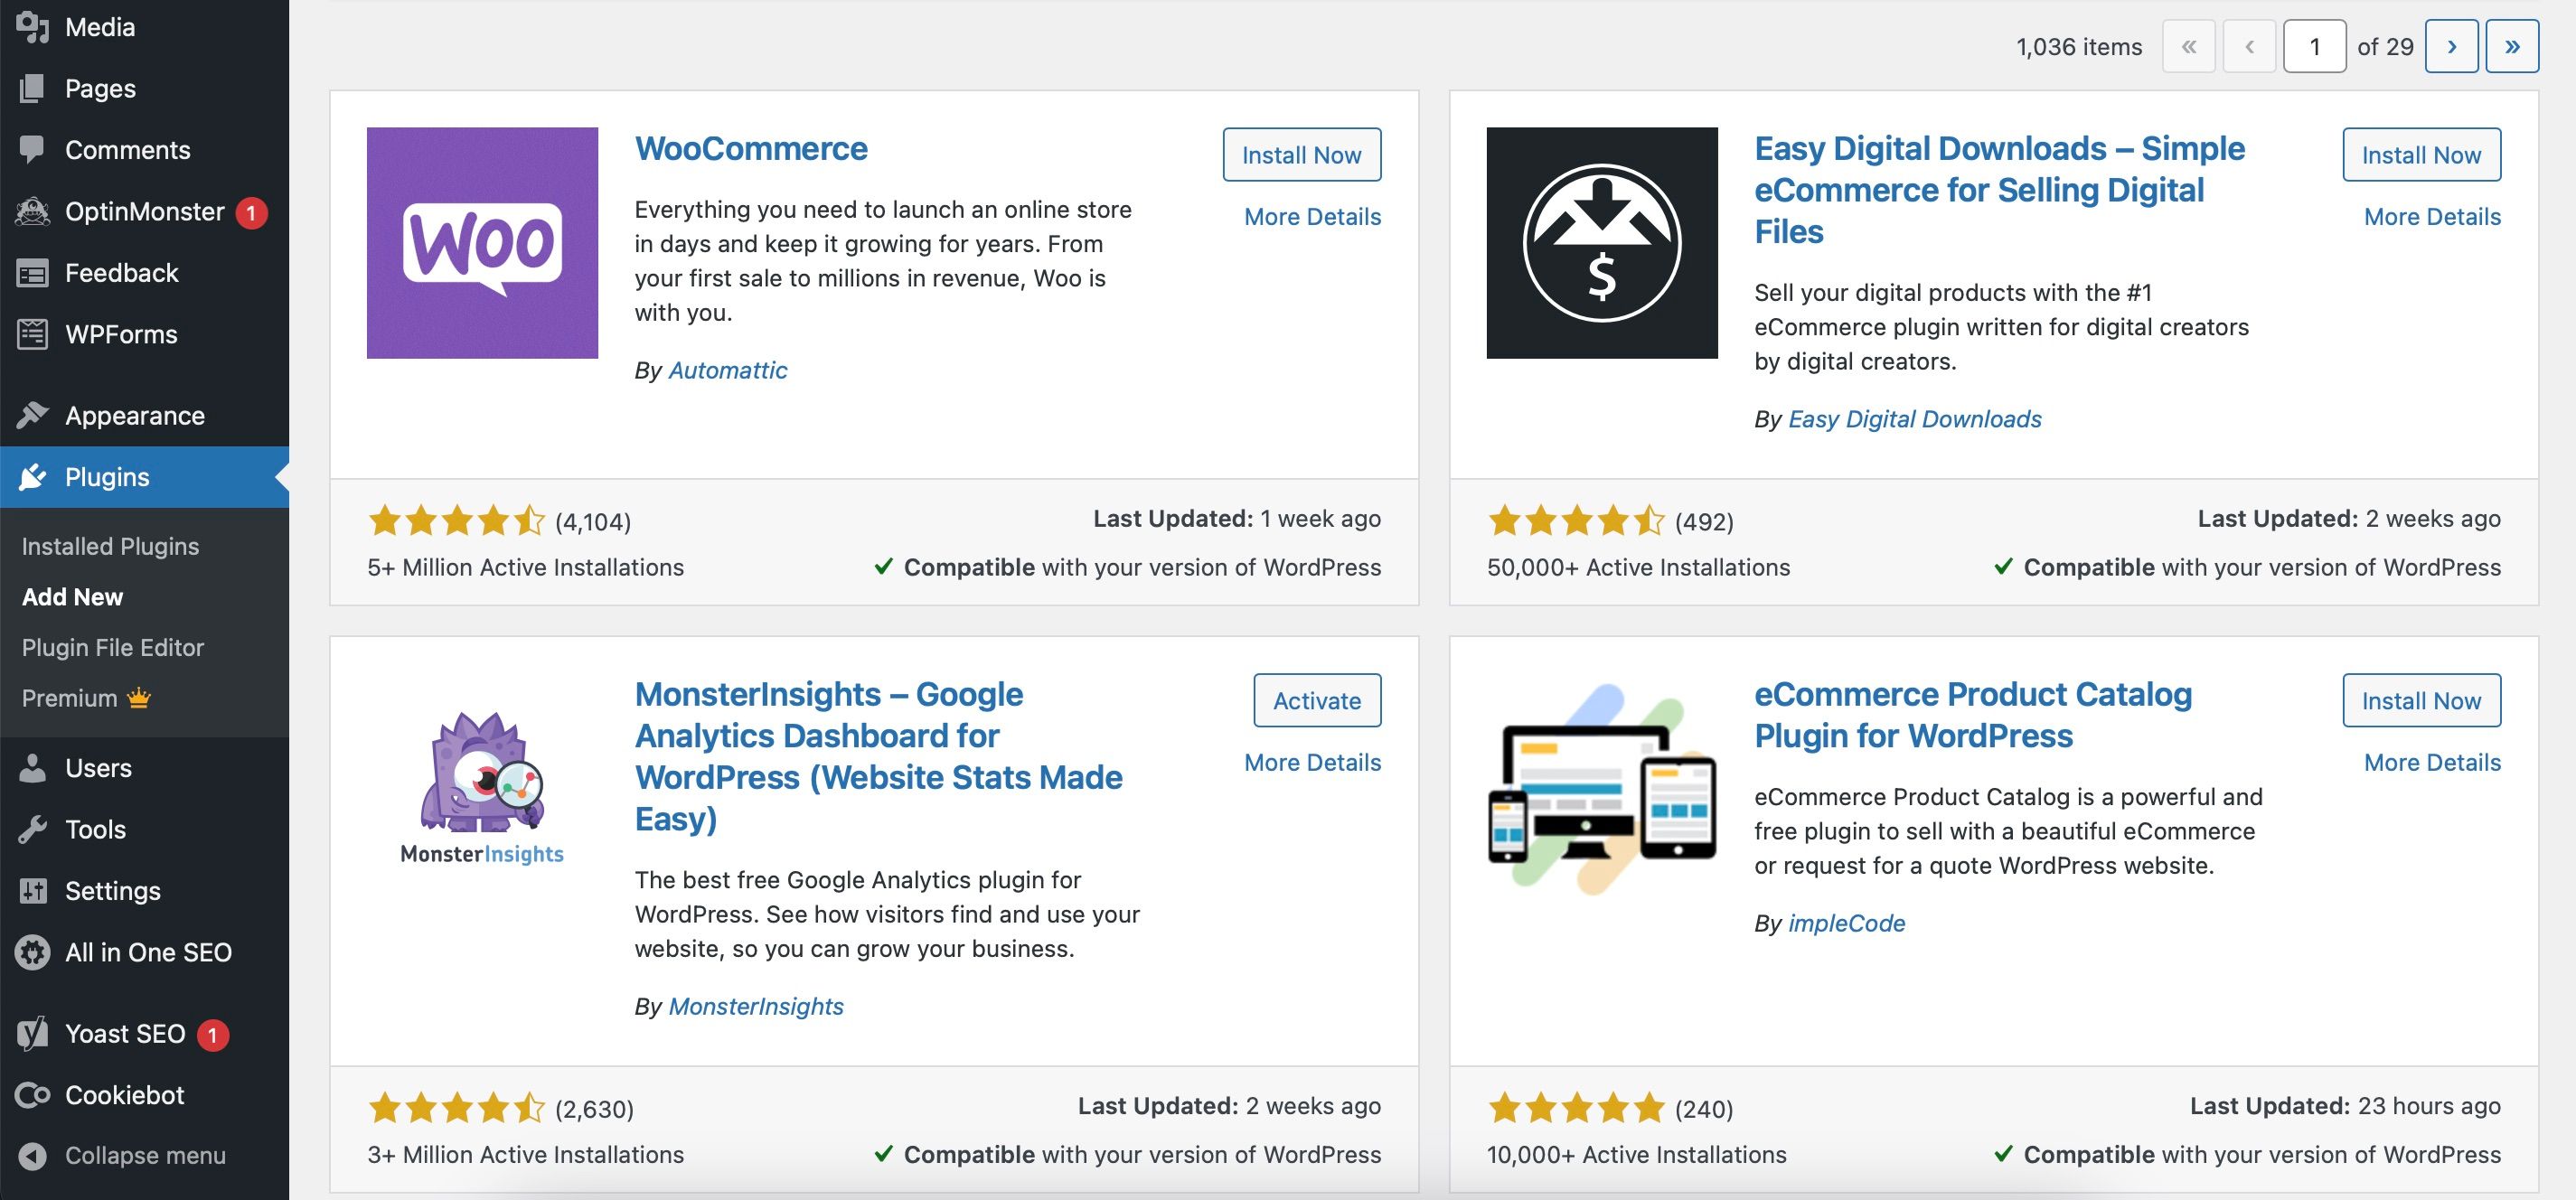This screenshot has height=1200, width=2576.
Task: Visit the Automattic author link
Action: pyautogui.click(x=727, y=370)
